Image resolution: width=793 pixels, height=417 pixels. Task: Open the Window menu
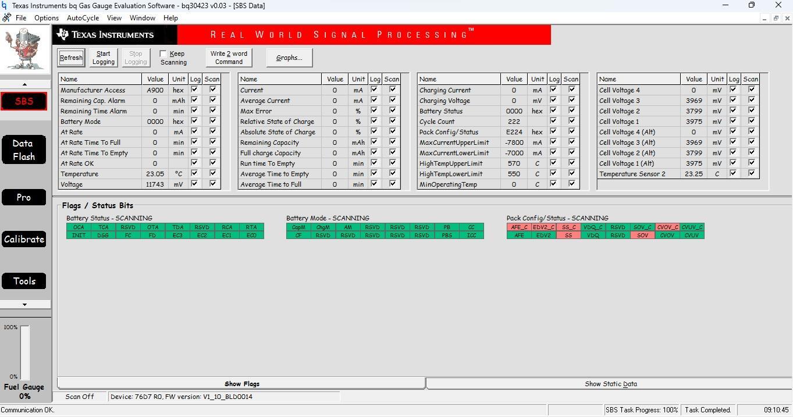[143, 18]
